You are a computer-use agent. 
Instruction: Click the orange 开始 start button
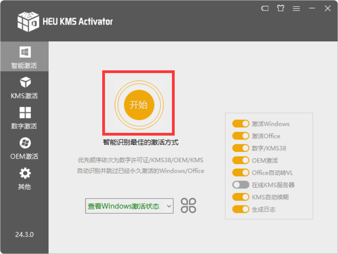point(139,105)
